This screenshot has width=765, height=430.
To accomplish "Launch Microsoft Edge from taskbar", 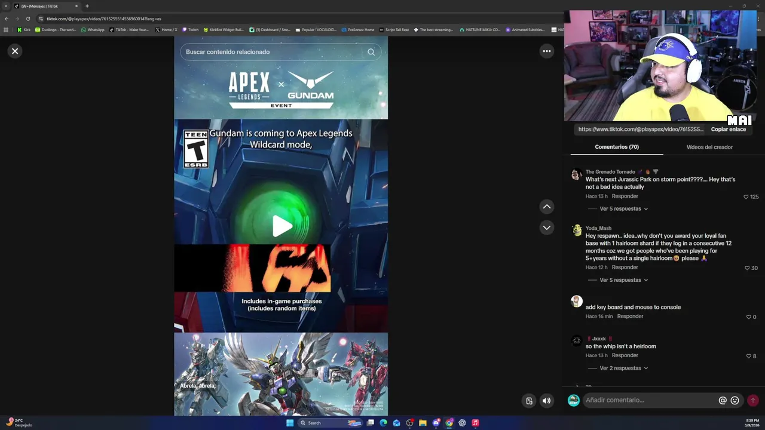I will [383, 423].
